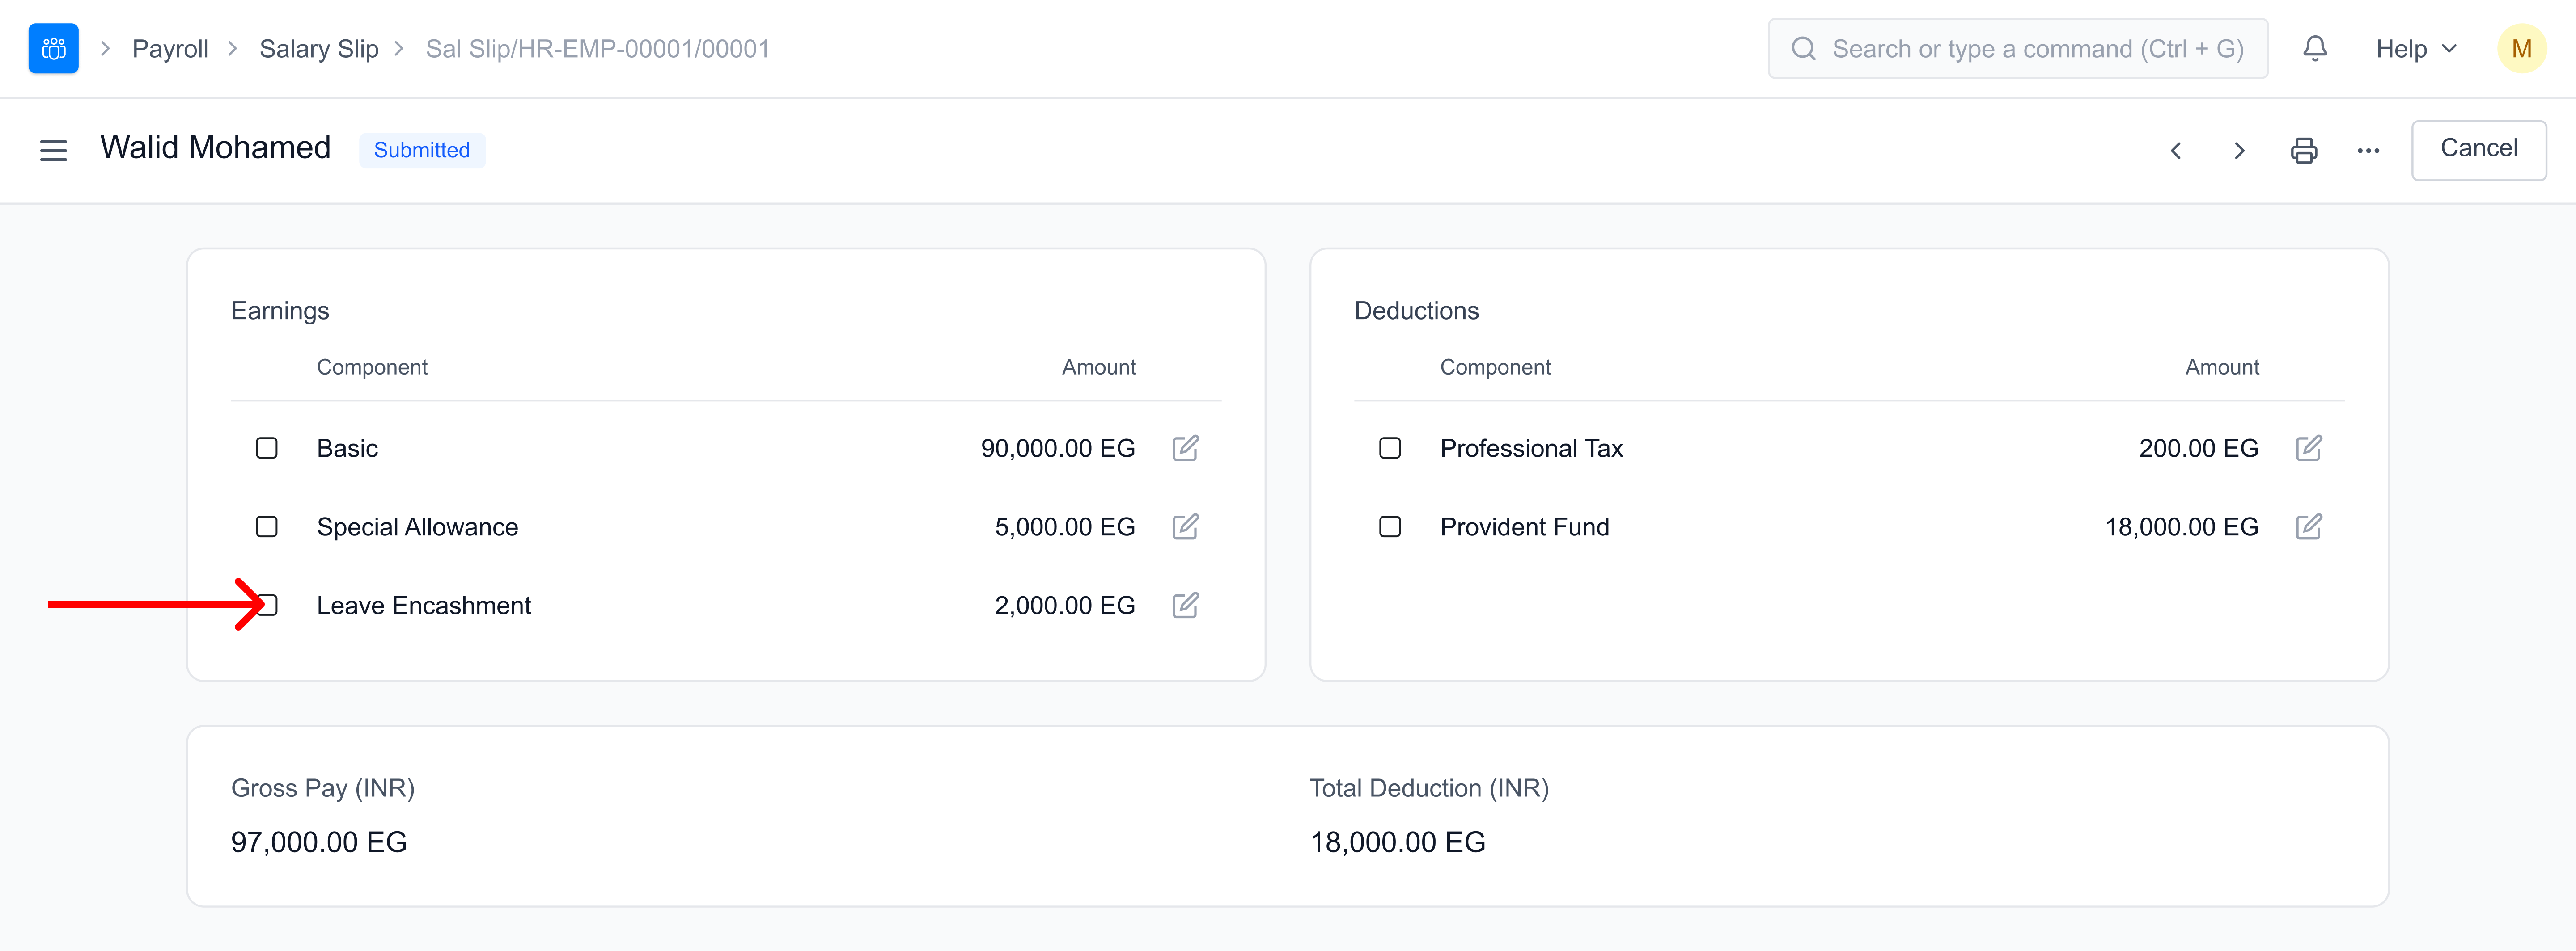Image resolution: width=2576 pixels, height=951 pixels.
Task: Tick the Provident Fund checkbox
Action: pyautogui.click(x=1389, y=526)
